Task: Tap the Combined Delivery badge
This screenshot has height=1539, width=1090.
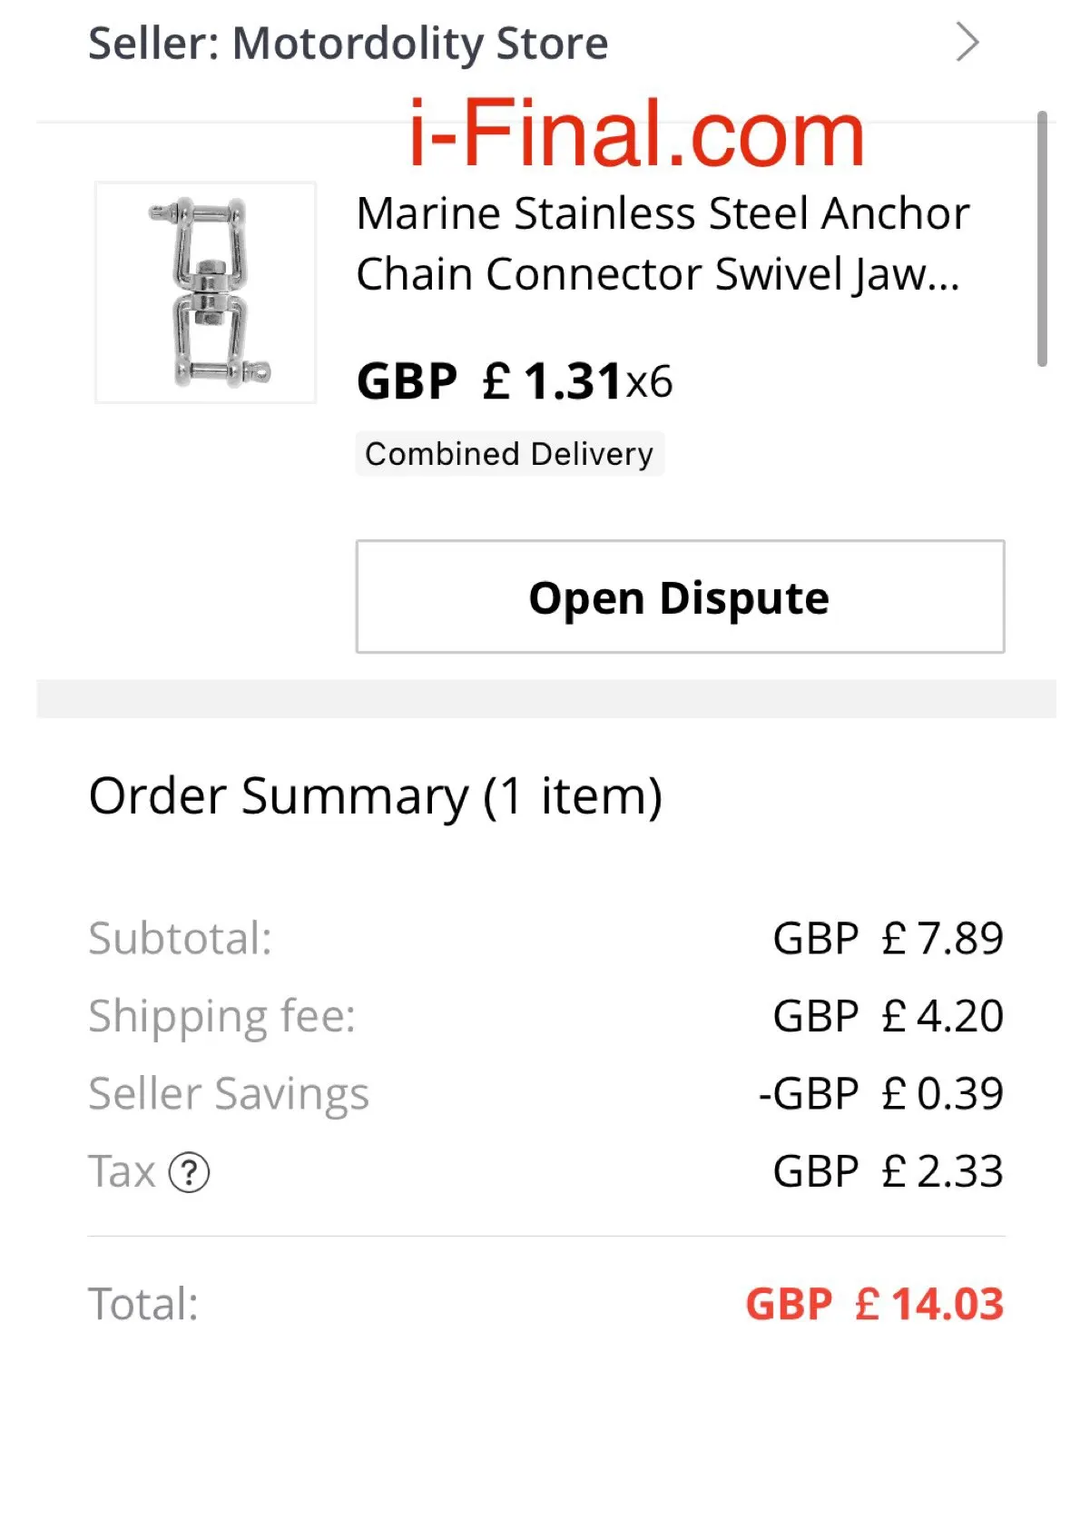Action: tap(509, 454)
